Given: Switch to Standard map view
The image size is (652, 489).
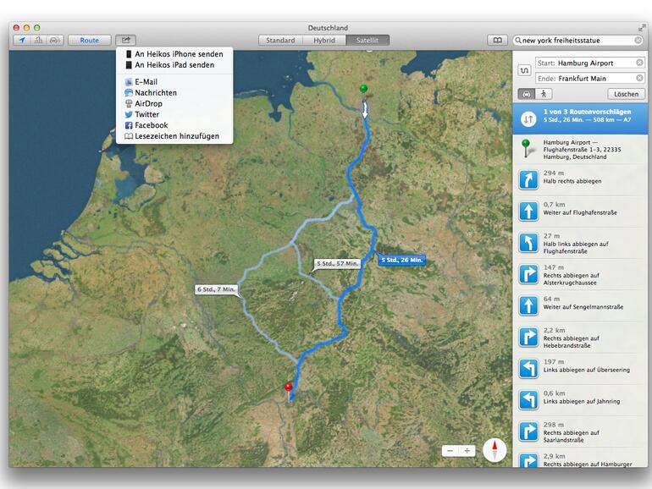Looking at the screenshot, I should coord(280,41).
